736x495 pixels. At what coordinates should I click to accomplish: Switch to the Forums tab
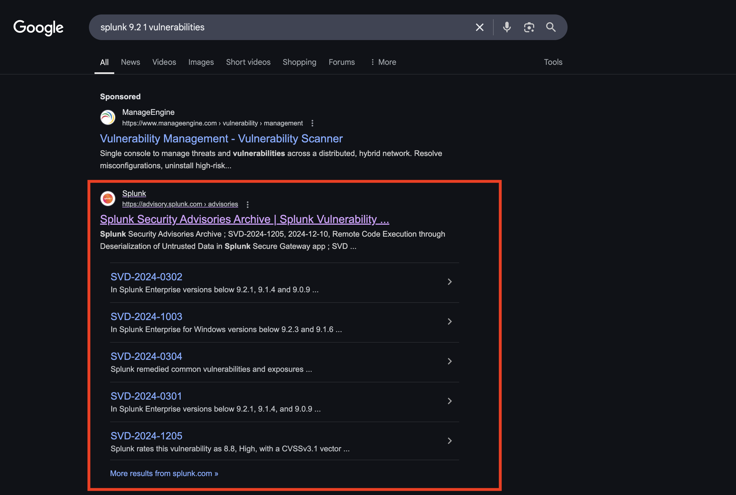click(342, 62)
